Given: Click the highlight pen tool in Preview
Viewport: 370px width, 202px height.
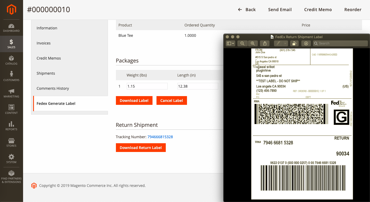Looking at the screenshot, I should (x=278, y=43).
